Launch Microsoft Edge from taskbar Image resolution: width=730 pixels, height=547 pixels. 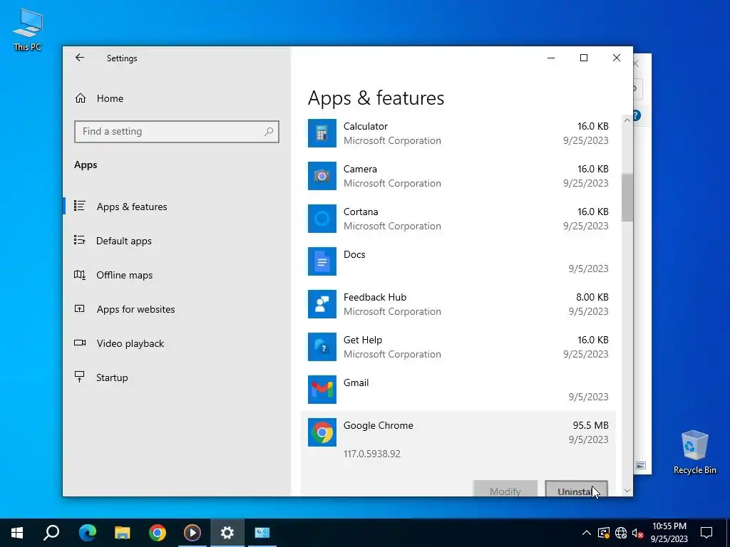(x=87, y=533)
